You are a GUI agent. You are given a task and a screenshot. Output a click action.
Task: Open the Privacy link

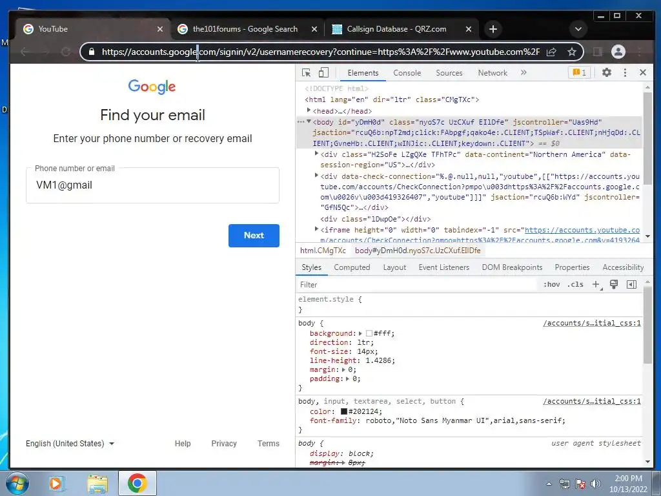click(224, 443)
